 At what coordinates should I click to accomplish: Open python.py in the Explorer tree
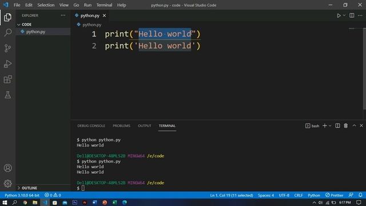[x=35, y=32]
